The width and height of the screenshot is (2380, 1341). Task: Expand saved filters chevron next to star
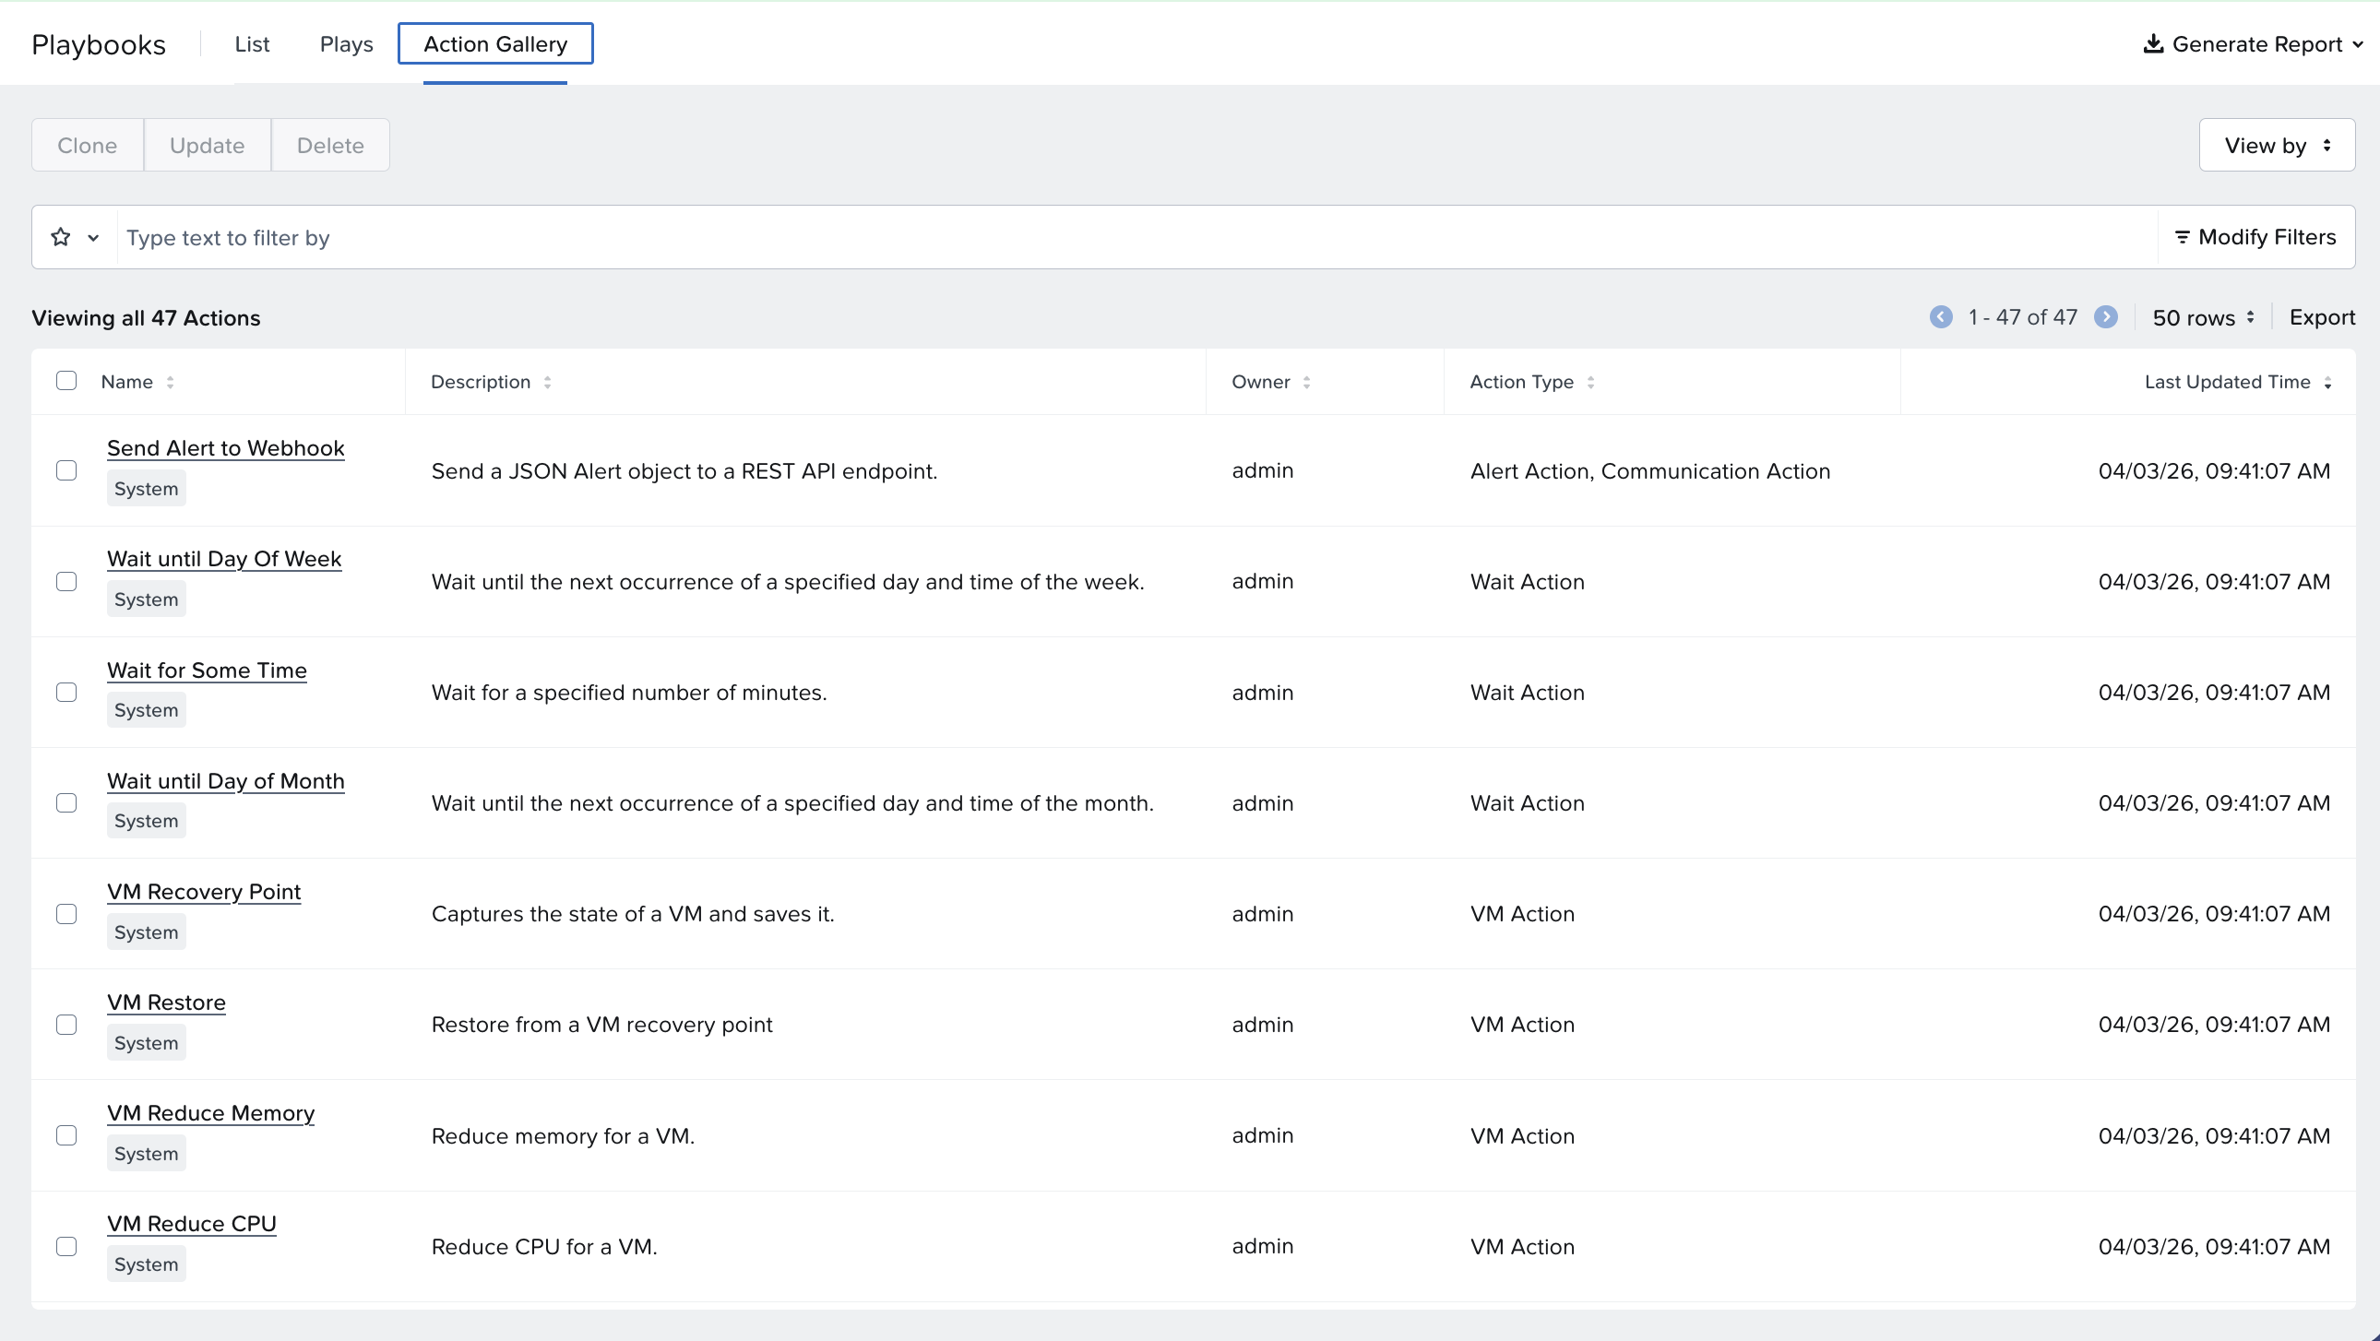click(x=93, y=238)
